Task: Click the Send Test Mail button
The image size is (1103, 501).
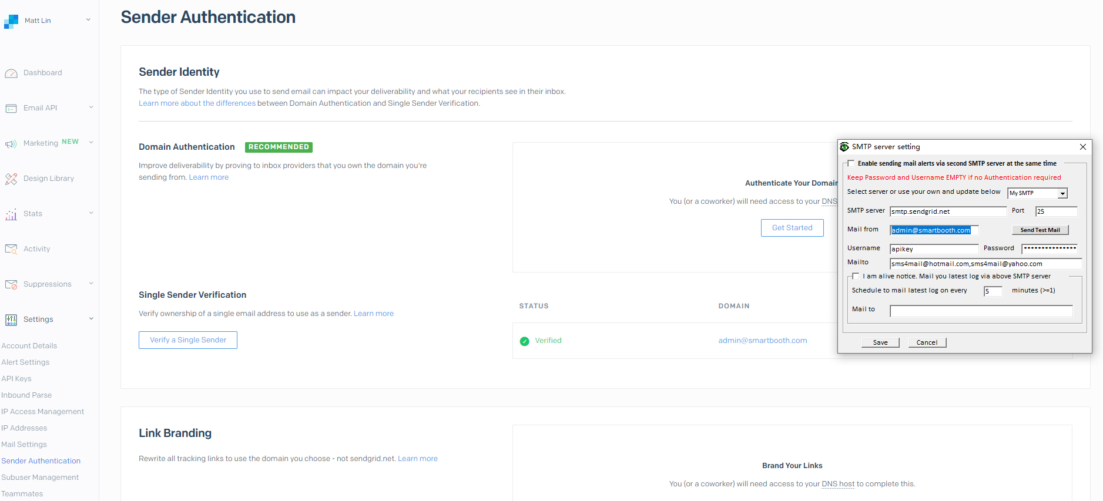Action: pyautogui.click(x=1040, y=230)
